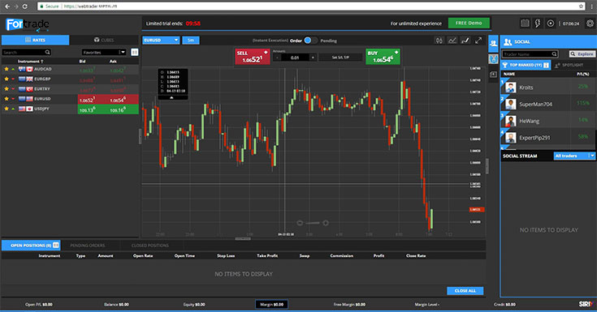Switch to Closed Positions tab
597x312 pixels.
(x=150, y=246)
